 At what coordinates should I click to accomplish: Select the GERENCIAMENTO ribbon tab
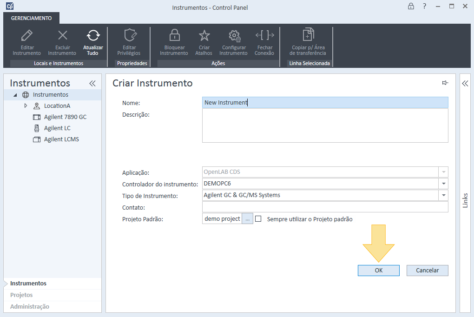pyautogui.click(x=32, y=18)
